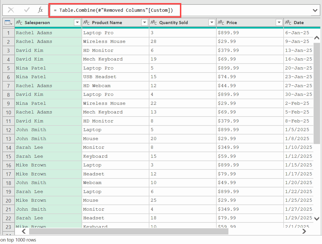Click the data type icon on Product Name
This screenshot has width=322, height=244.
(x=86, y=22)
